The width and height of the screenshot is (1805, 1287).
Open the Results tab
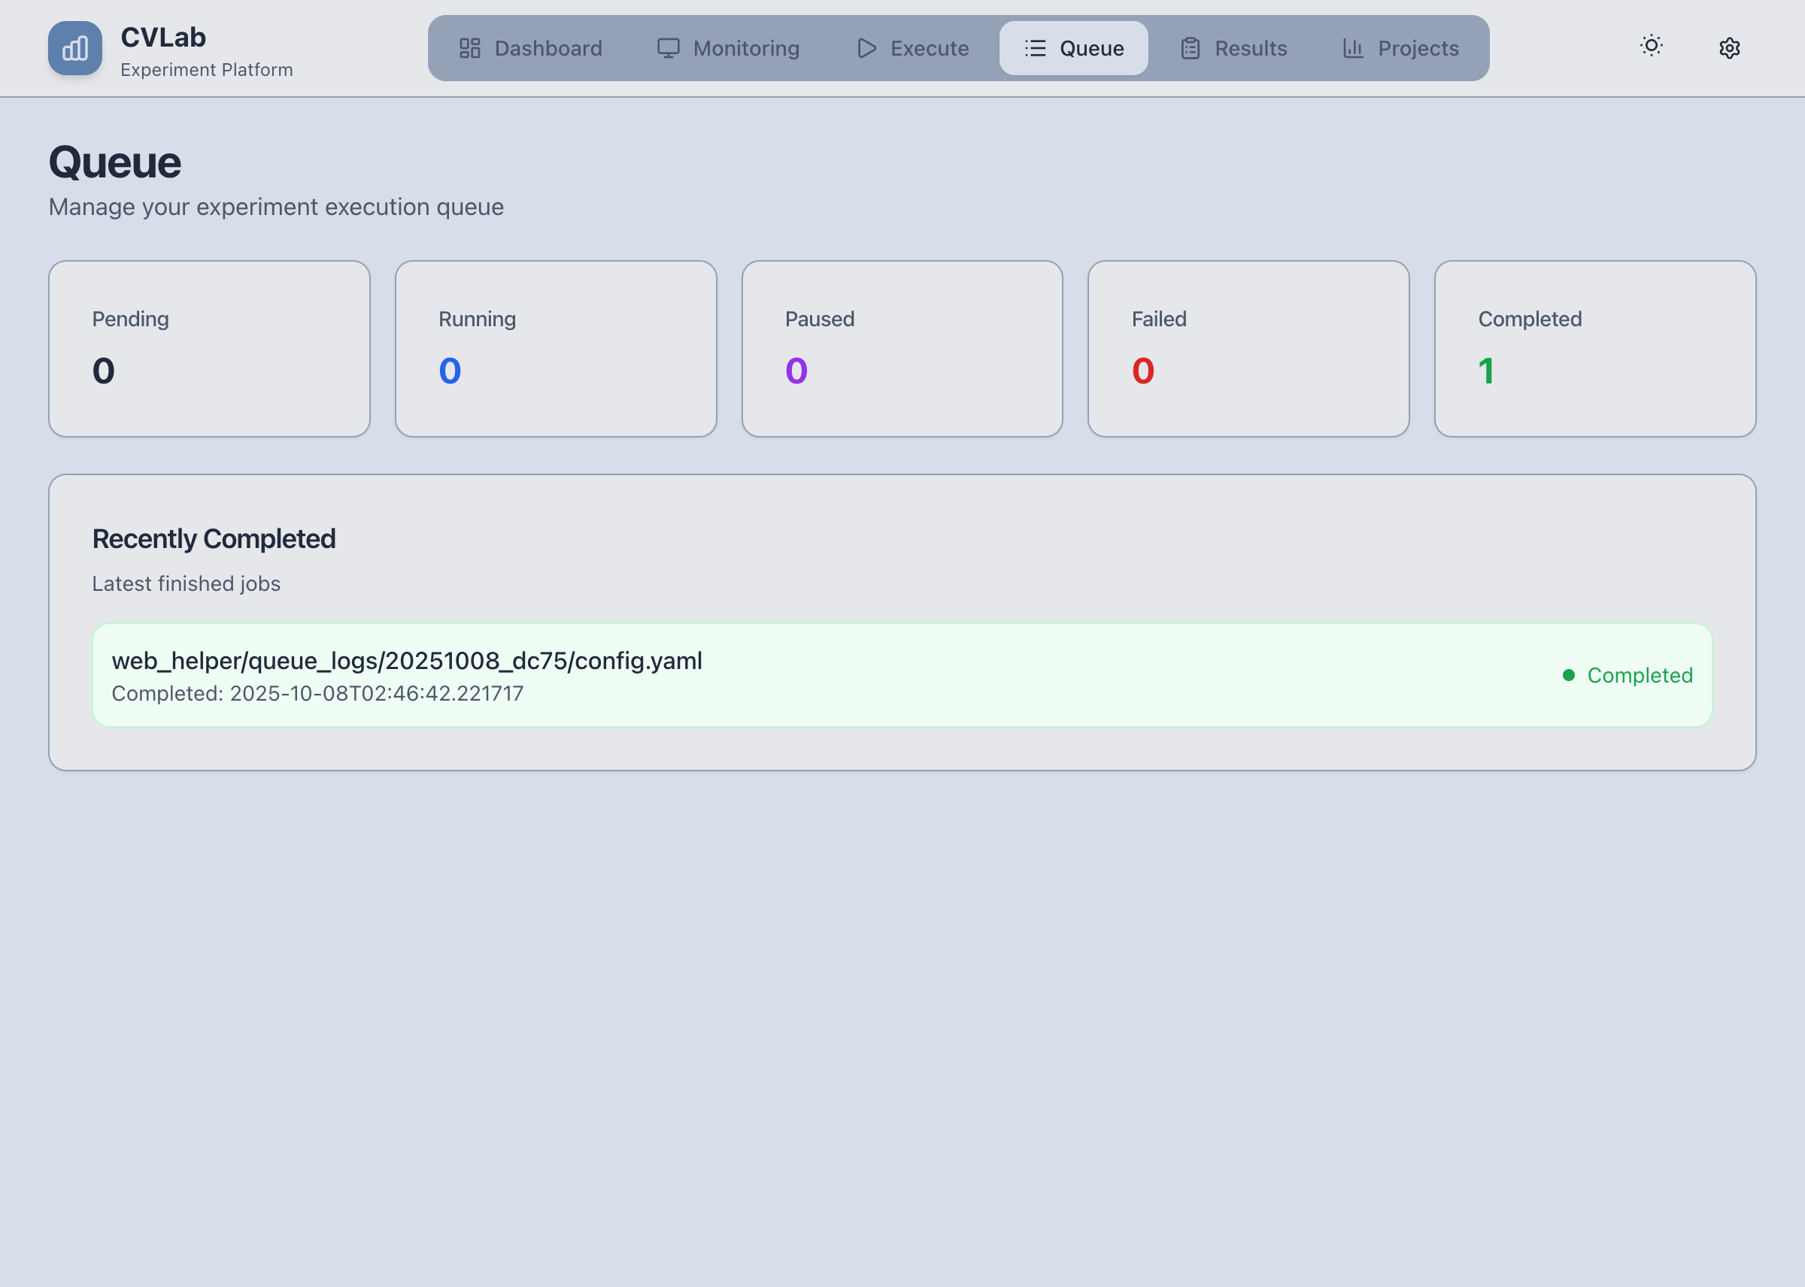coord(1250,48)
